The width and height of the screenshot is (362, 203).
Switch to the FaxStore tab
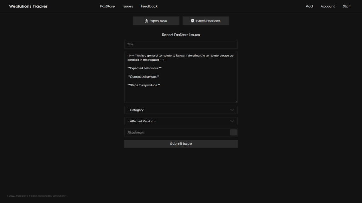[107, 6]
